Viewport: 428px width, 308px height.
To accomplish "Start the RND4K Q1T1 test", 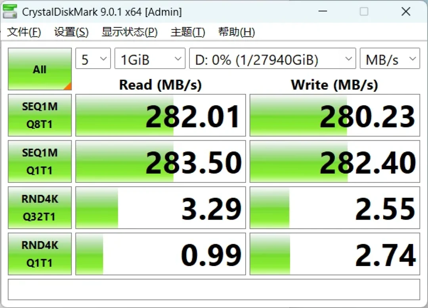I will [x=40, y=254].
